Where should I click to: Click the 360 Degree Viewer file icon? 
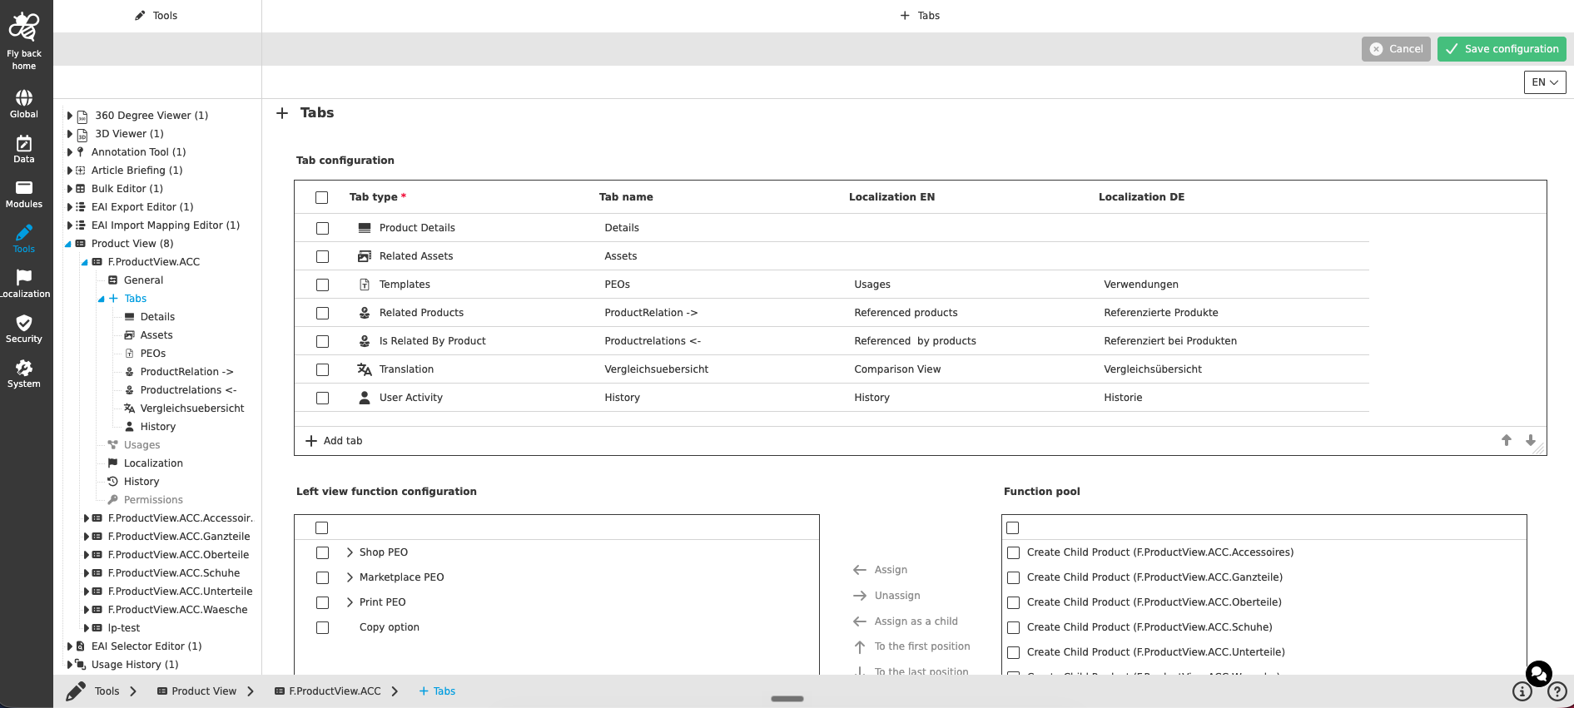coord(82,116)
